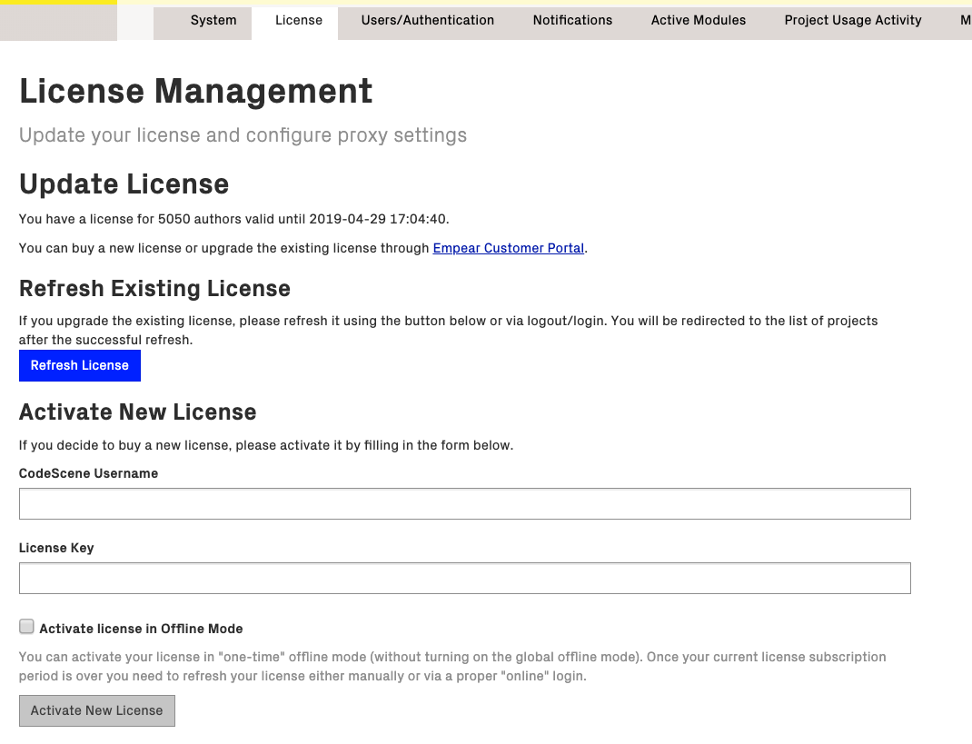Open the partially visible rightmost navigation tab
Viewport: 972px width, 744px height.
pyautogui.click(x=966, y=20)
